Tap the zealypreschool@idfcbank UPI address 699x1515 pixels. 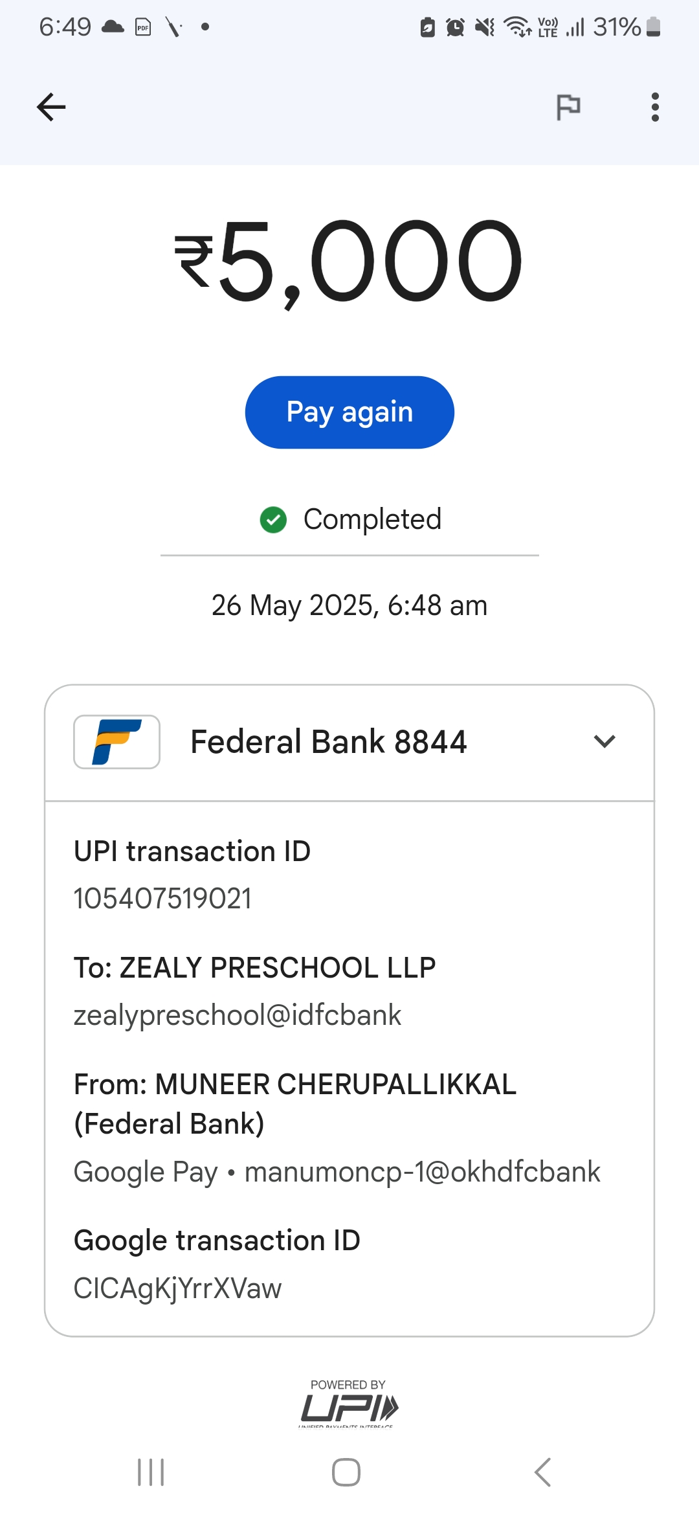[x=238, y=1015]
